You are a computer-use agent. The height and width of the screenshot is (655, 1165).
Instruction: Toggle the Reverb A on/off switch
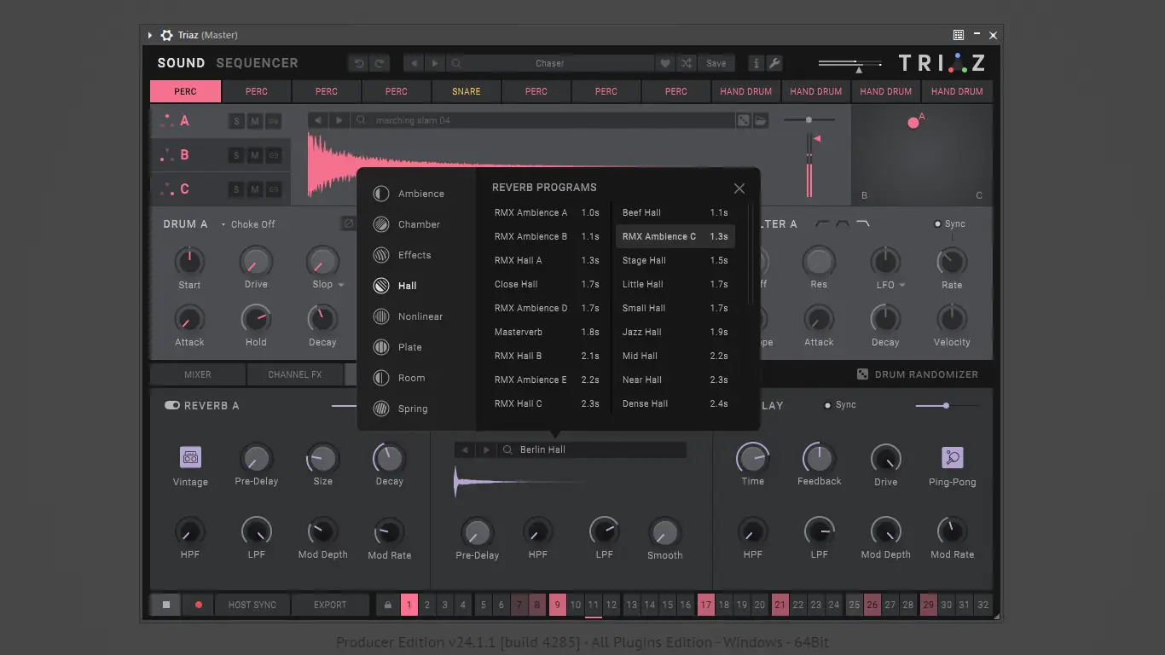pyautogui.click(x=171, y=405)
